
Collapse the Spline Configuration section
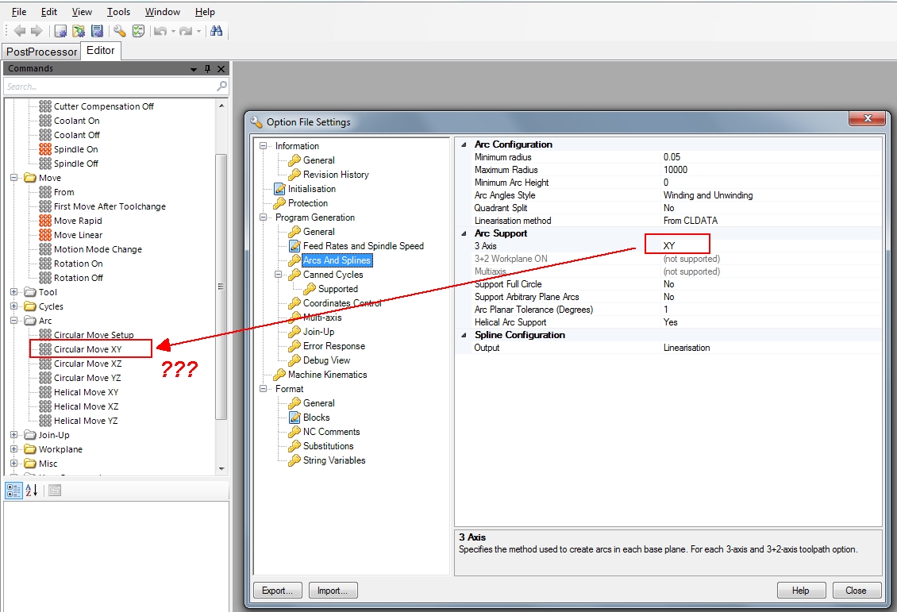(464, 335)
